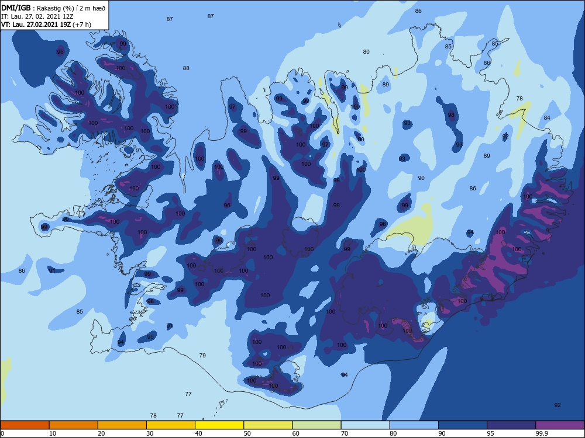This screenshot has width=585, height=438.
Task: Select the amber 20–30 legend color box
Action: pos(122,425)
